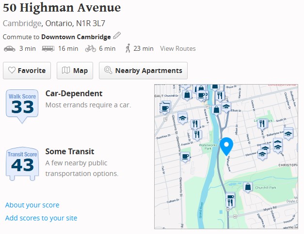Click the walking person commute icon

point(128,48)
